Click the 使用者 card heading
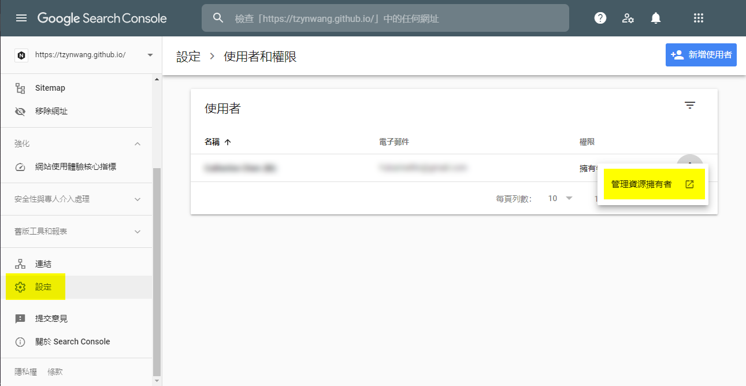Screen dimensions: 746x386 (x=222, y=109)
